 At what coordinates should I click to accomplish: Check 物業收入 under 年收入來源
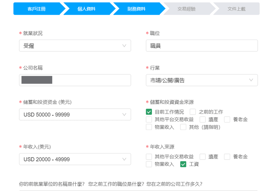(x=149, y=164)
